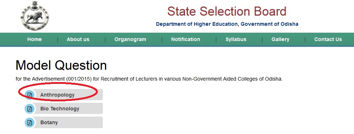The image size is (354, 134).
Task: Click the Odisha government emblem logo
Action: [34, 16]
